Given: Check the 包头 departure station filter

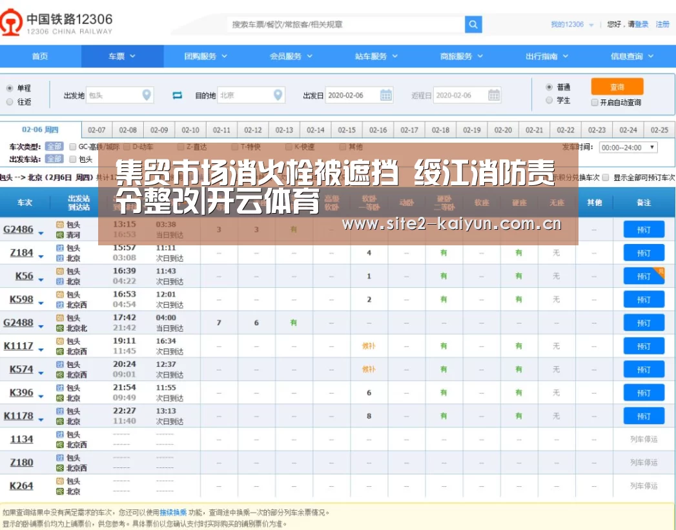Looking at the screenshot, I should (x=73, y=159).
